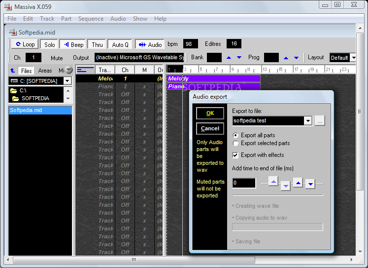Viewport: 368px width, 268px height.
Task: Open the Export to file dropdown arrow
Action: (x=308, y=121)
